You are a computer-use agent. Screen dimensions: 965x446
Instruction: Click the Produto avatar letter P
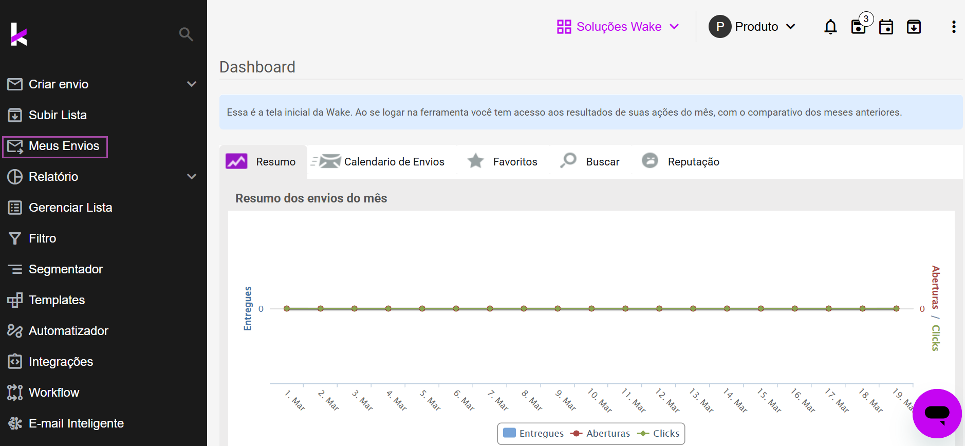click(x=720, y=27)
